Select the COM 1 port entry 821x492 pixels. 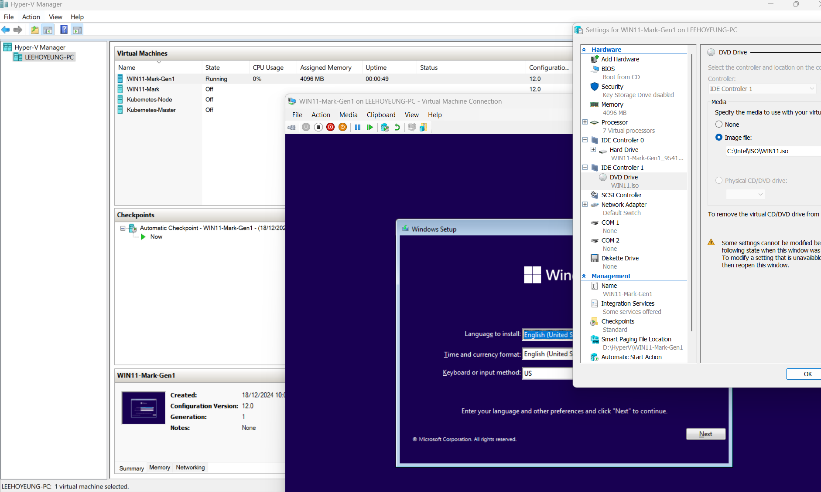click(610, 222)
